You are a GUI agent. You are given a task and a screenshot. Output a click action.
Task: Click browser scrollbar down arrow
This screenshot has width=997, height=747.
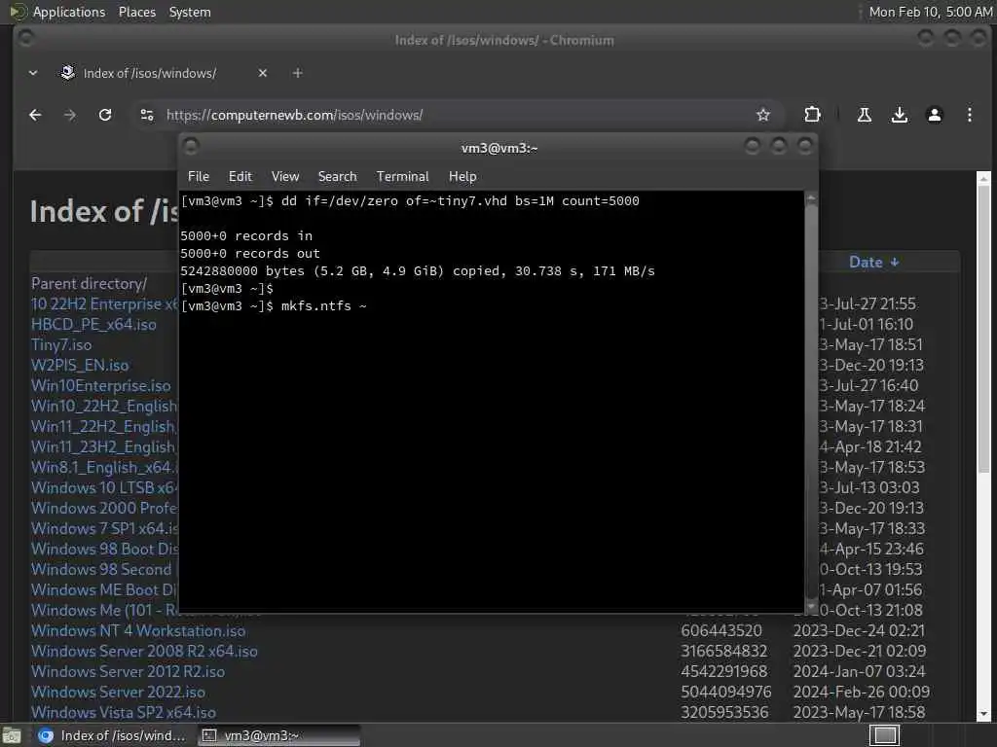click(983, 715)
